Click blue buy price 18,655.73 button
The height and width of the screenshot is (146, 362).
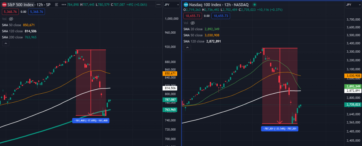point(221,16)
